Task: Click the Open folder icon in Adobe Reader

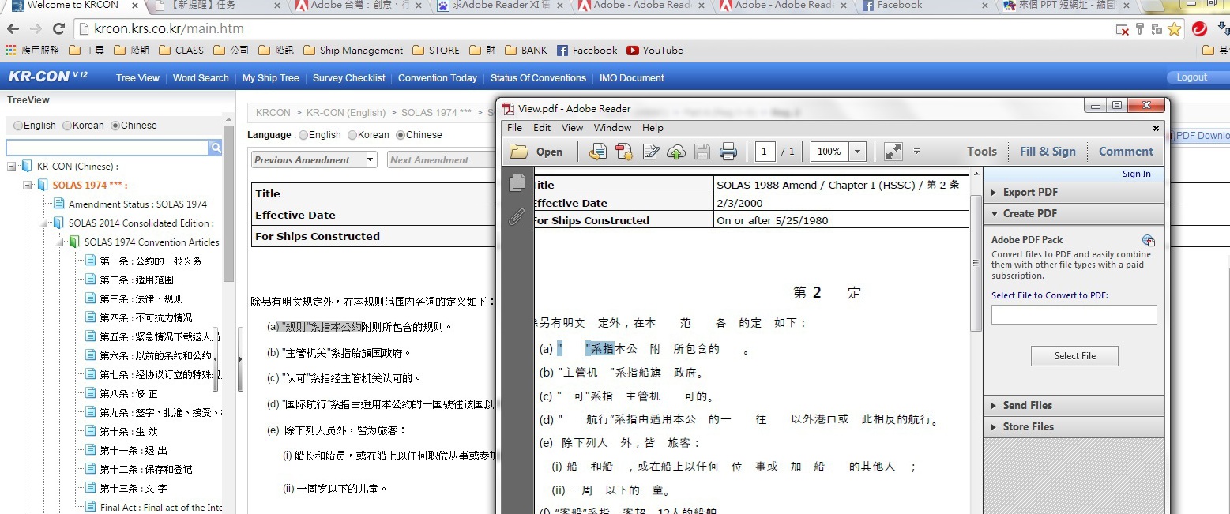Action: point(519,152)
